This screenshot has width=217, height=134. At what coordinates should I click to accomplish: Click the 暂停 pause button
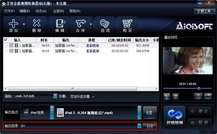click(x=200, y=122)
